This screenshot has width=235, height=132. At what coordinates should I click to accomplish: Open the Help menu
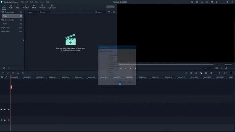click(x=48, y=2)
